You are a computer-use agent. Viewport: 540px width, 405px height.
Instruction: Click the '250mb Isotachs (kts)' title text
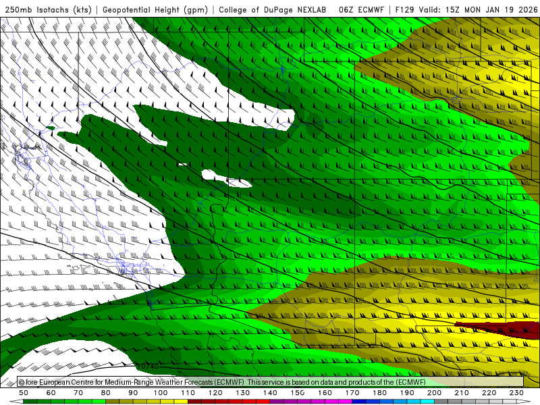tap(48, 10)
